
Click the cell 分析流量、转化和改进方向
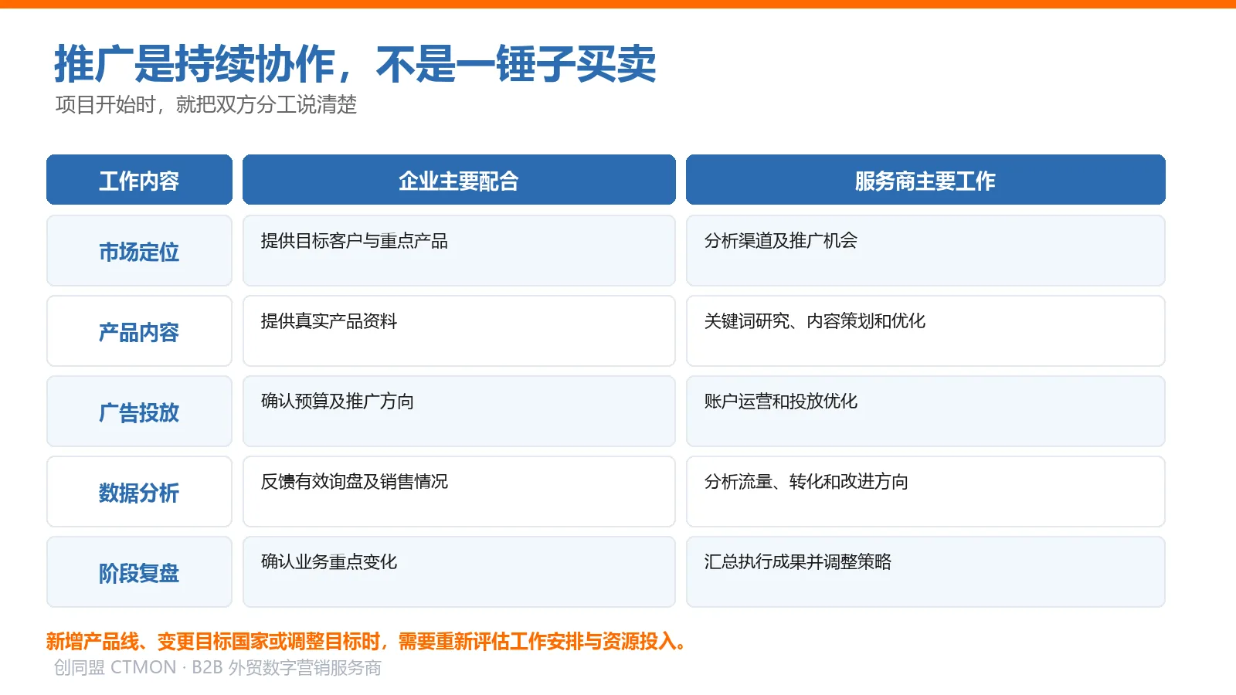[925, 492]
